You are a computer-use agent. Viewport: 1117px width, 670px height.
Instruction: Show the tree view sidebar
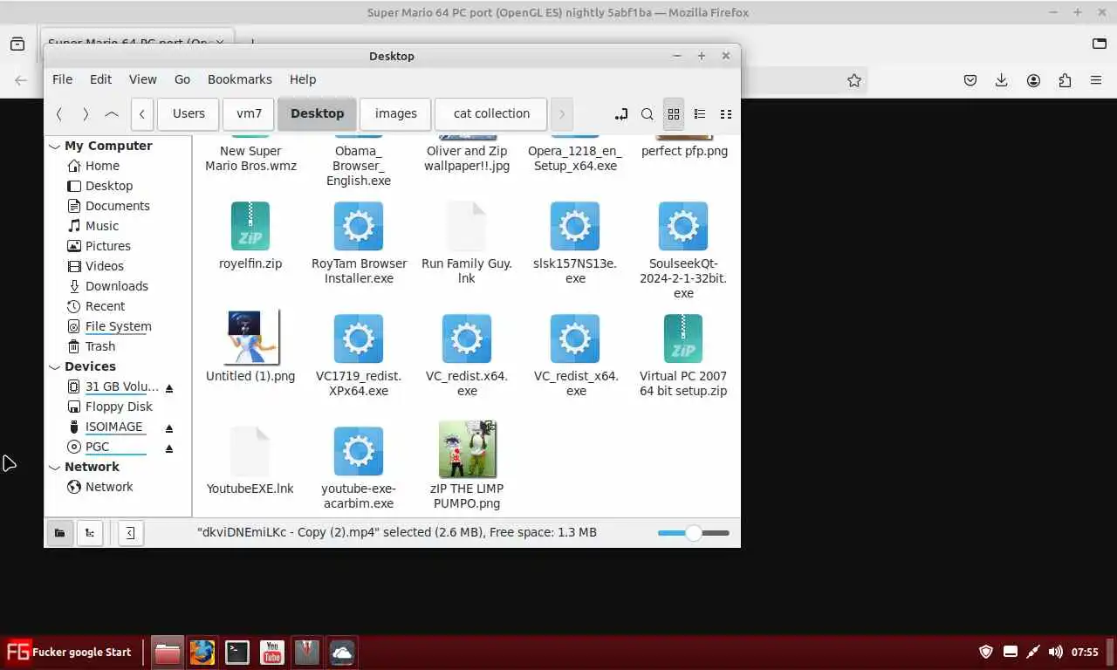(x=90, y=532)
